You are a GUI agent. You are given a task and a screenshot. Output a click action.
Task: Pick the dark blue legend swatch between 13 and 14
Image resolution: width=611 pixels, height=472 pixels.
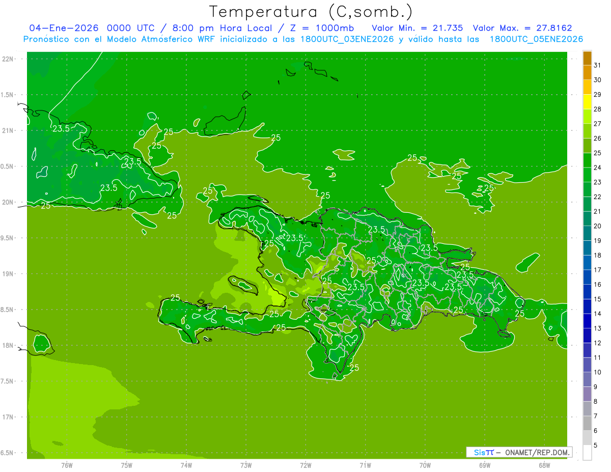(588, 321)
